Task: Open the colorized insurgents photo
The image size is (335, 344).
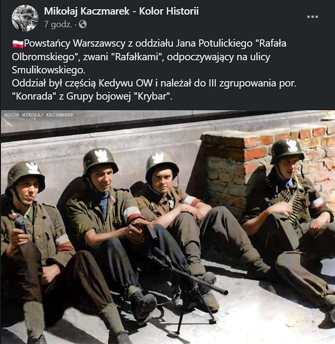Action: pos(168,227)
